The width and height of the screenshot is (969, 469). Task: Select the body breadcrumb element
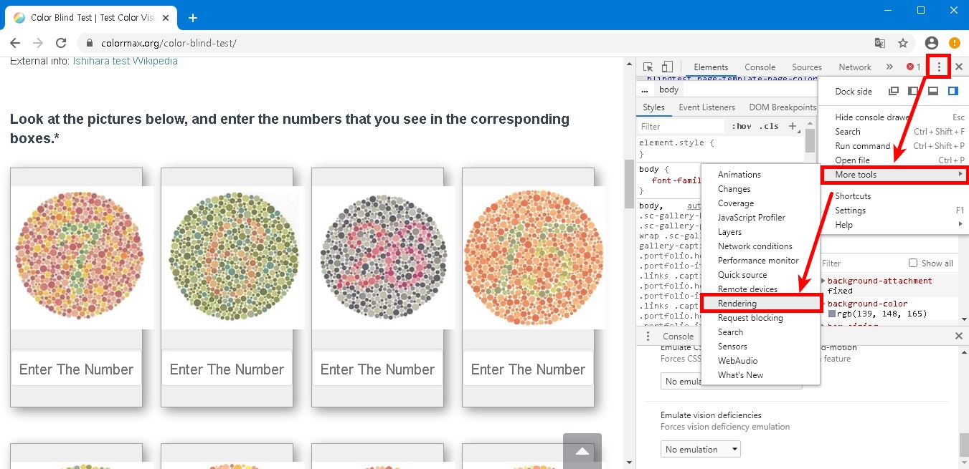(668, 90)
